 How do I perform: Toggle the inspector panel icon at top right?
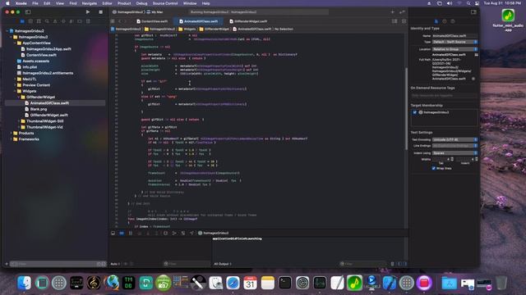473,12
